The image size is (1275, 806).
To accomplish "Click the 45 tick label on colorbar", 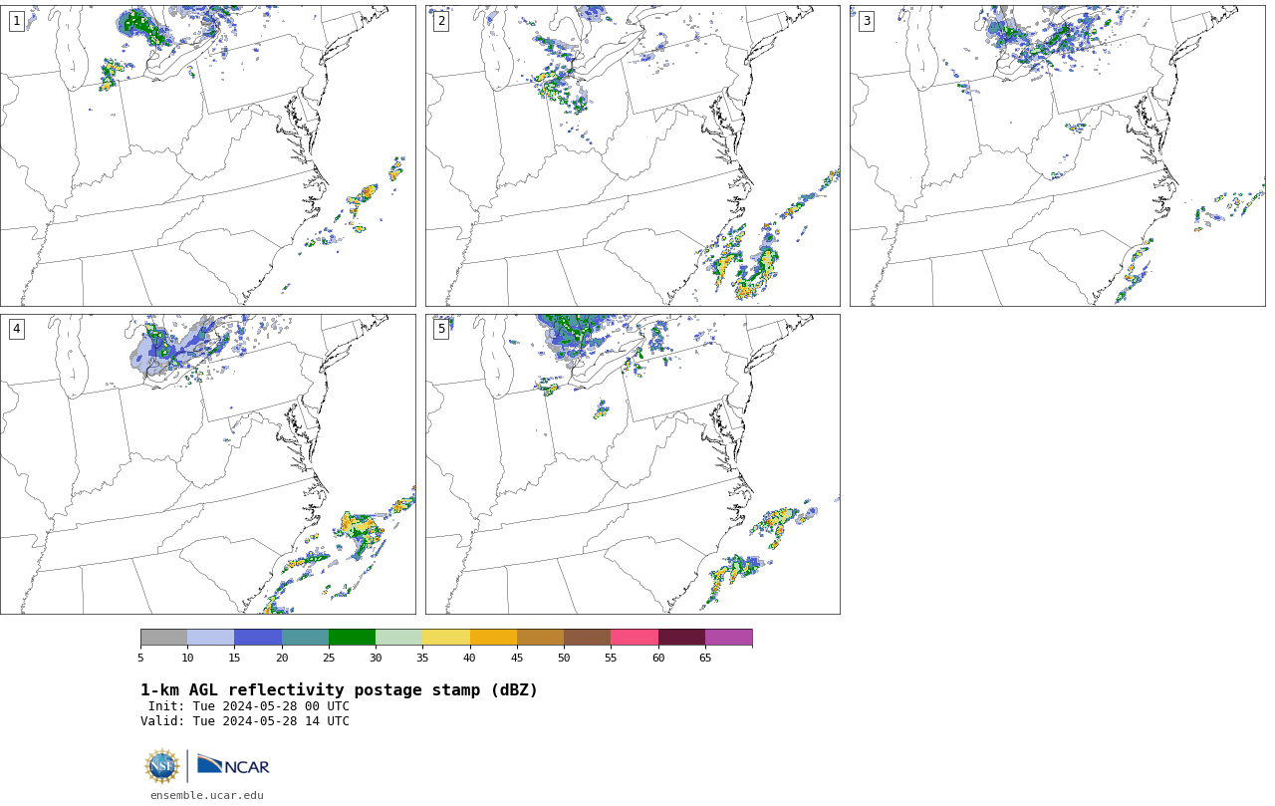I will coord(517,658).
